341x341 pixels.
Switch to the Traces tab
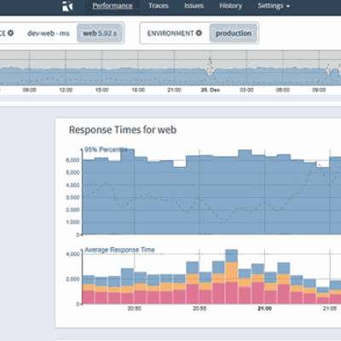159,6
